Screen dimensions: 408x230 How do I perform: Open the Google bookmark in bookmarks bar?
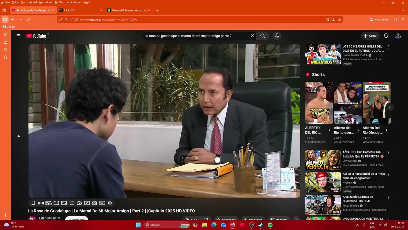click(x=9, y=27)
